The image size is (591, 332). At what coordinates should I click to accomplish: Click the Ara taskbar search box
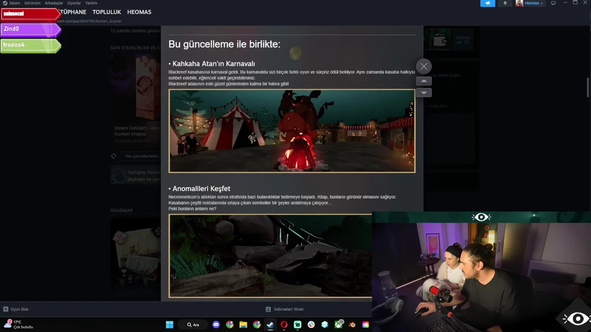tap(193, 325)
